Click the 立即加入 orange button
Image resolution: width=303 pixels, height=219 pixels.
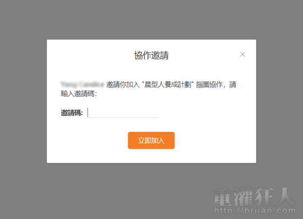(151, 140)
